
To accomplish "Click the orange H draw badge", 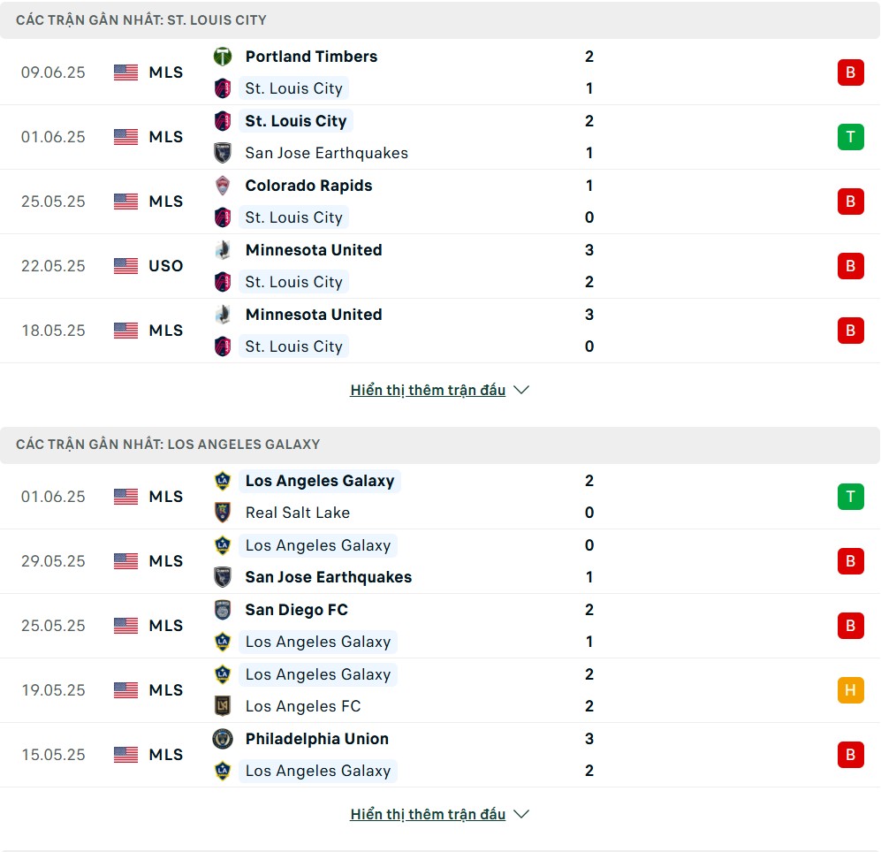I will pyautogui.click(x=850, y=689).
